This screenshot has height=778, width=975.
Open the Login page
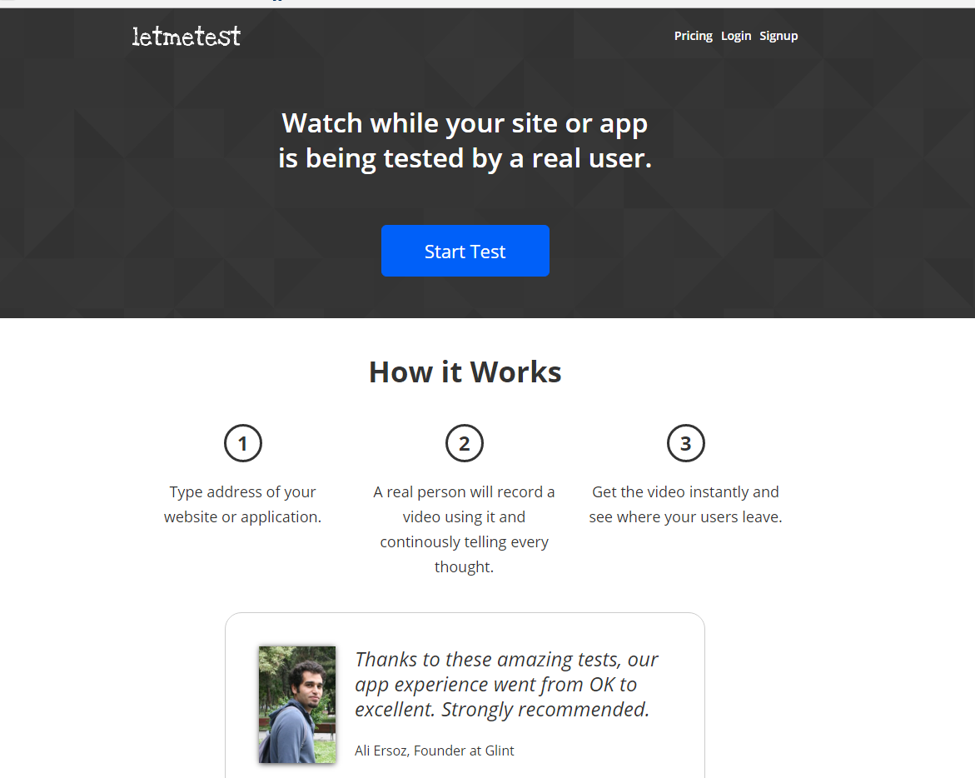coord(736,36)
